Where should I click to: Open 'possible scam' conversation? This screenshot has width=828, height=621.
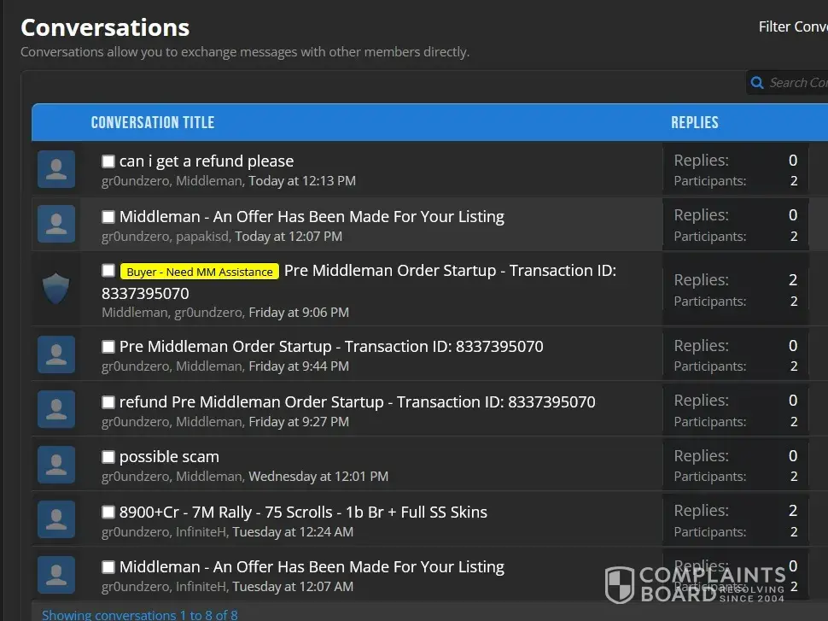pos(169,457)
